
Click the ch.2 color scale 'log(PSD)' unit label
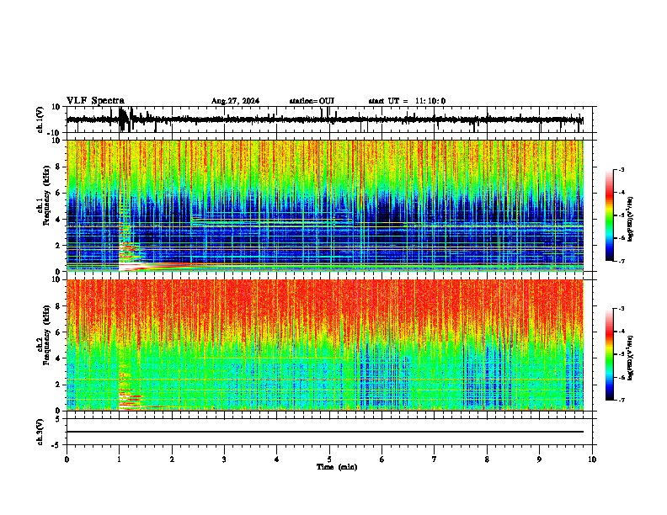[630, 358]
